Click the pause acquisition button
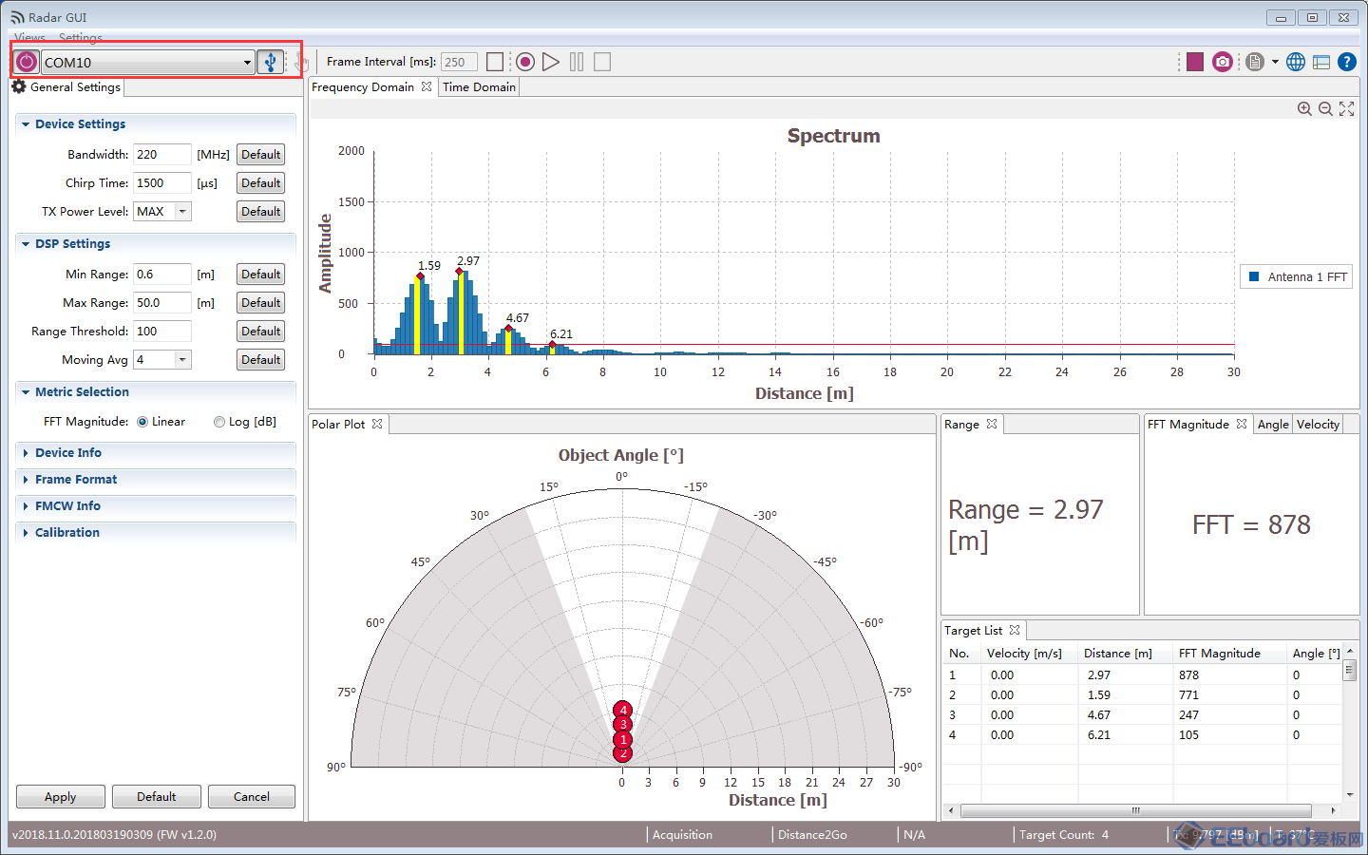Image resolution: width=1368 pixels, height=855 pixels. [x=577, y=62]
